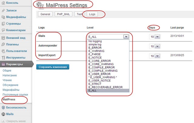The height and width of the screenshot is (123, 194).
Task: Open the Mails sidebar menu
Action: tap(10, 114)
